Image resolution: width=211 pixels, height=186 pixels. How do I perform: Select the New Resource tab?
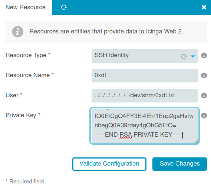[26, 7]
